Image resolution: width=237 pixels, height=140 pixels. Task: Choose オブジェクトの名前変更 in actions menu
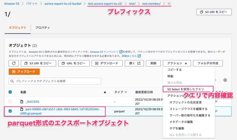tap(186, 102)
